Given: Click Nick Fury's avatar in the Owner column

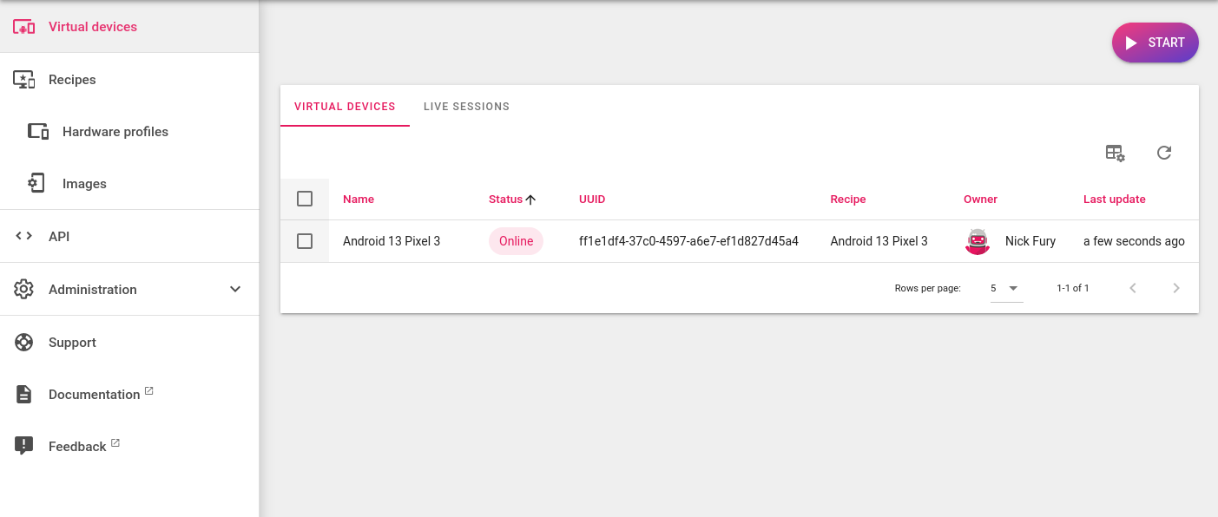Looking at the screenshot, I should 977,241.
